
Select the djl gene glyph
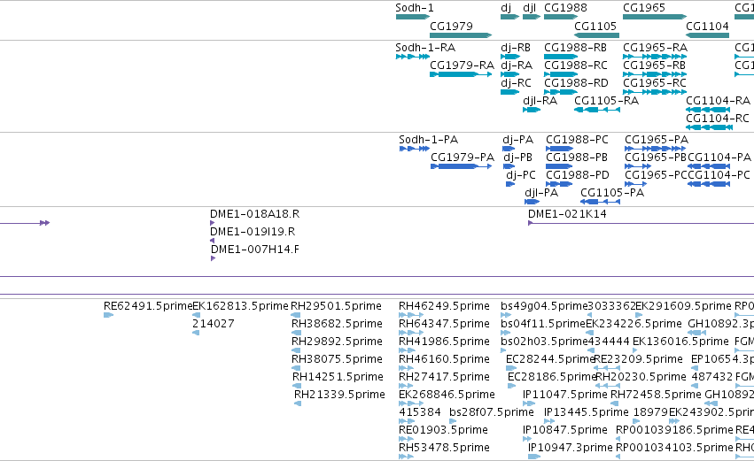[532, 17]
